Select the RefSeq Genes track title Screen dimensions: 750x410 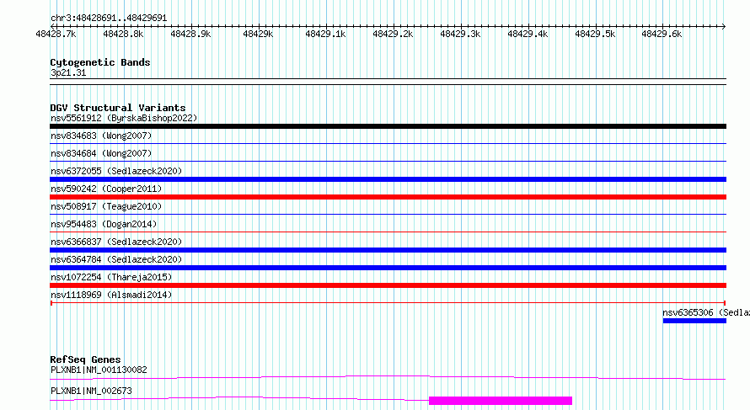pyautogui.click(x=86, y=359)
